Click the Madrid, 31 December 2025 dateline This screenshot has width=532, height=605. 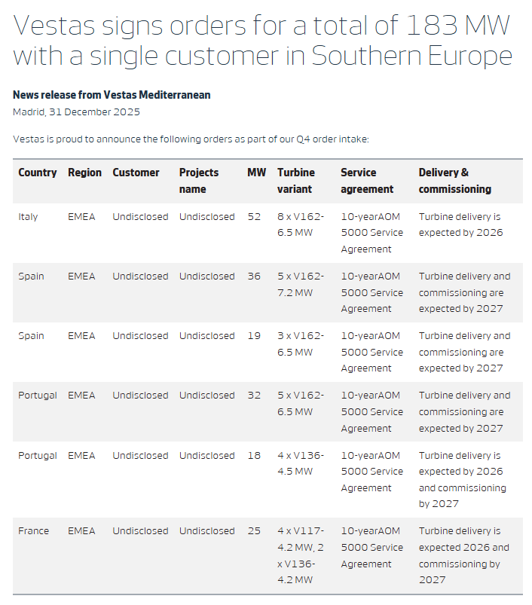pyautogui.click(x=76, y=112)
